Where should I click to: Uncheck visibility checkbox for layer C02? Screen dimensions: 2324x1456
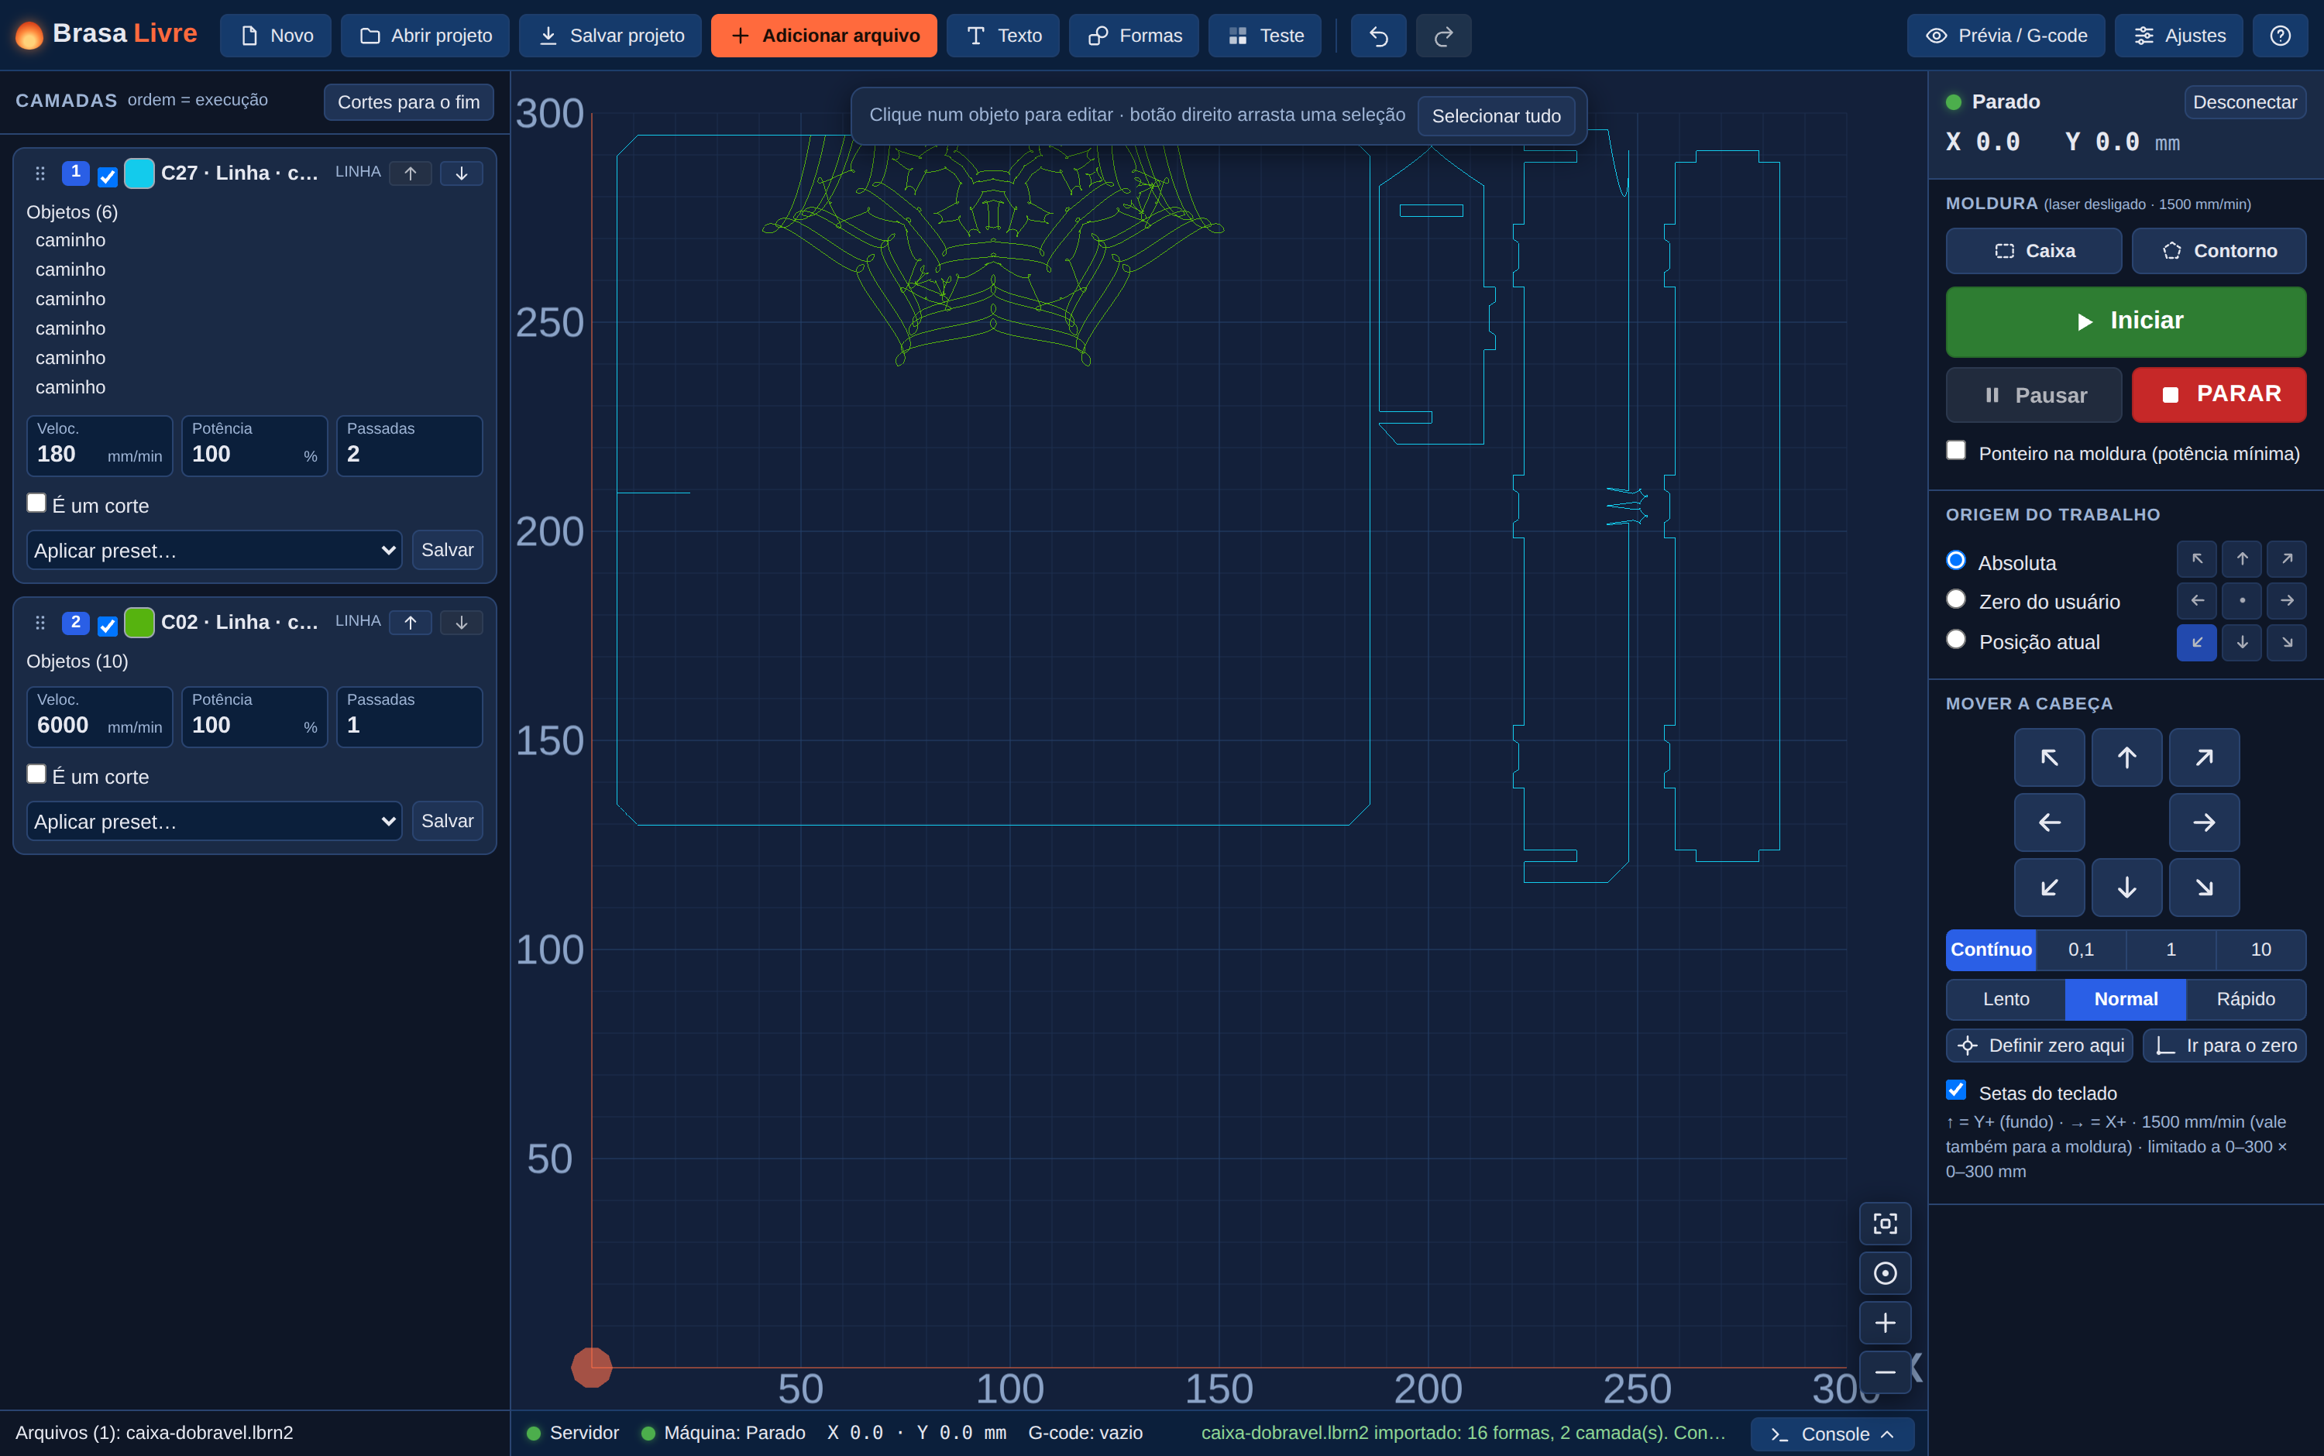coord(107,626)
